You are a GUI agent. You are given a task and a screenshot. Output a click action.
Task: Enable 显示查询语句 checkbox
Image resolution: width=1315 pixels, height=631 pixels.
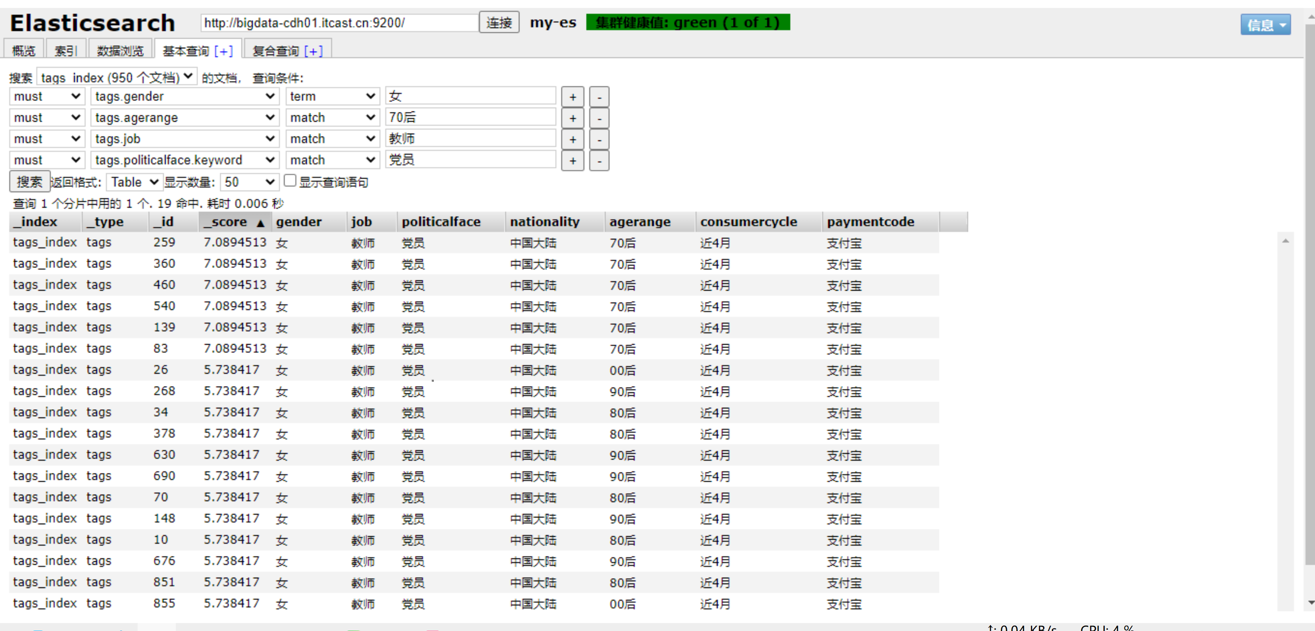[x=290, y=181]
